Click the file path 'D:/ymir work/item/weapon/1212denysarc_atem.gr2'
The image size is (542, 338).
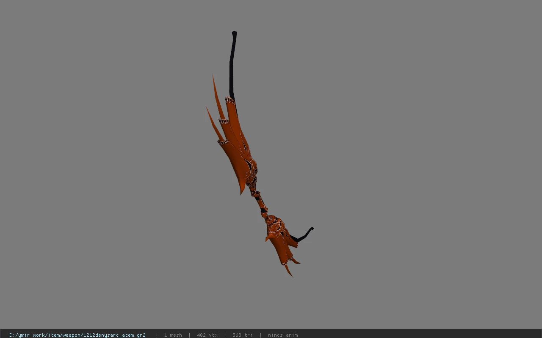[77, 335]
